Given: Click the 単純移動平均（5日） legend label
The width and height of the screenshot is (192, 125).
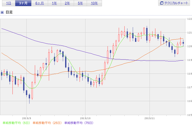Looking at the screenshot, I should pos(16,123).
